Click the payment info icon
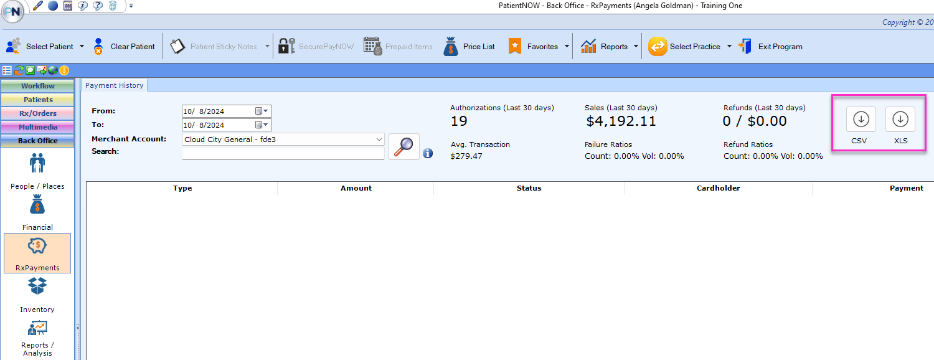This screenshot has height=360, width=934. pyautogui.click(x=428, y=153)
